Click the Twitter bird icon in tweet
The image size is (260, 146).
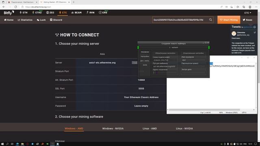click(x=255, y=32)
